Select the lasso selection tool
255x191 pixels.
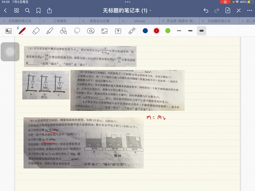[x=77, y=31]
